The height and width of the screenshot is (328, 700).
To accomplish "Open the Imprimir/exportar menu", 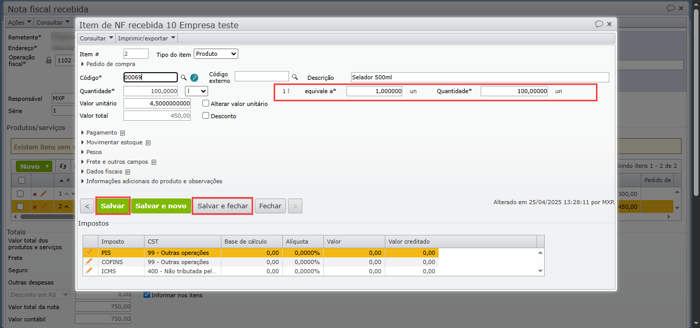I will 147,38.
